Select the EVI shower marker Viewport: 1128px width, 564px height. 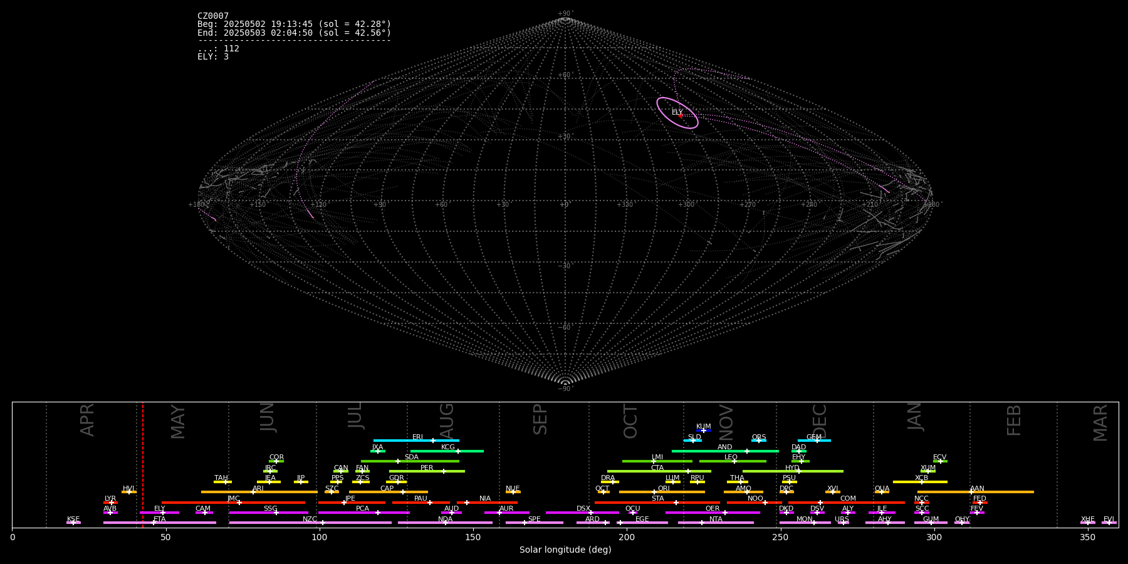[1109, 523]
